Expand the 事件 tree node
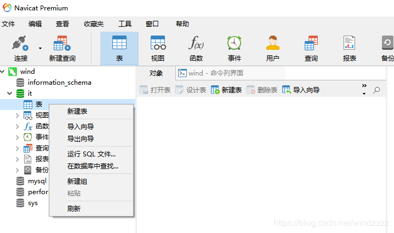Screen dimensions: 394x233 point(17,137)
